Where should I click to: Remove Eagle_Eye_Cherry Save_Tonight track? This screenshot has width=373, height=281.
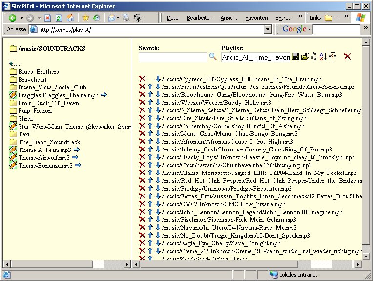[x=142, y=243]
